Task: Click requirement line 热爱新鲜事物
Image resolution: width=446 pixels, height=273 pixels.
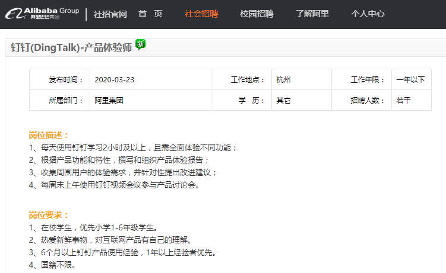Action: pos(110,240)
